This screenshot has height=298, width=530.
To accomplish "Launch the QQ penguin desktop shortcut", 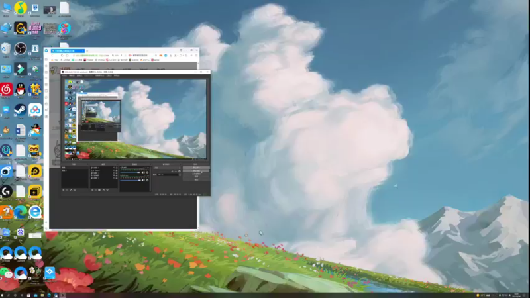I will [21, 89].
